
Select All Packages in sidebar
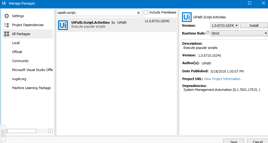tap(27, 34)
